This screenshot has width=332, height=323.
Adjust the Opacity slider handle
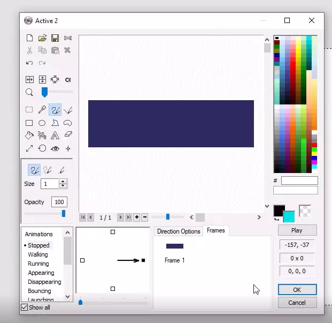pos(64,214)
